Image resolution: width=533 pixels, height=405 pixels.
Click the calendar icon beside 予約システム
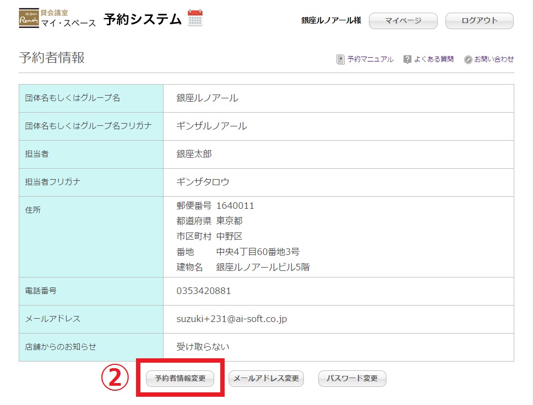pyautogui.click(x=195, y=19)
